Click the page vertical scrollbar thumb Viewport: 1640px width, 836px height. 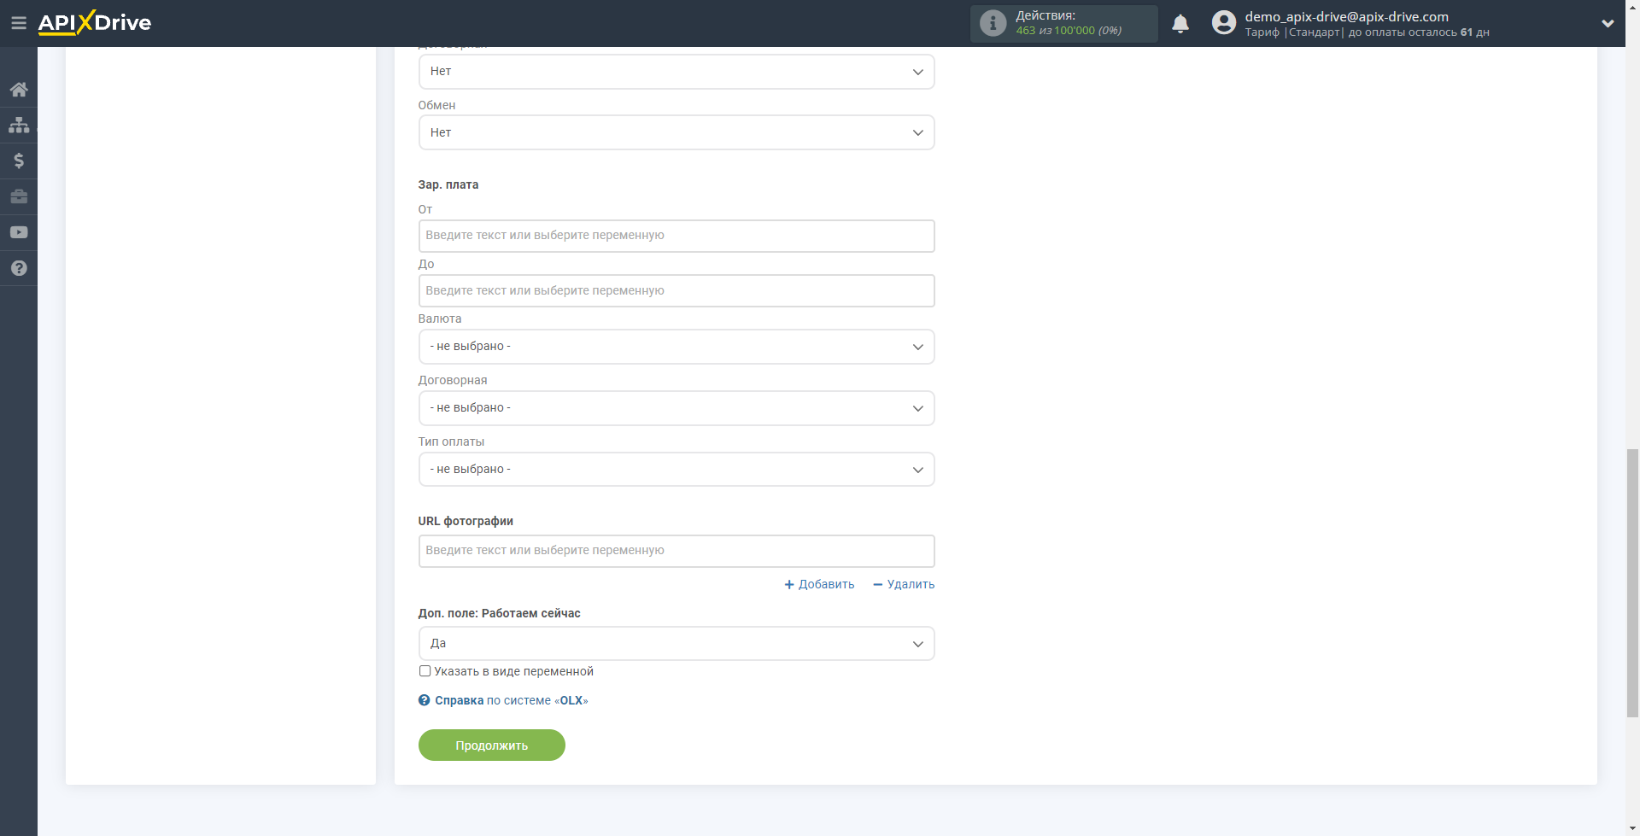1632,582
